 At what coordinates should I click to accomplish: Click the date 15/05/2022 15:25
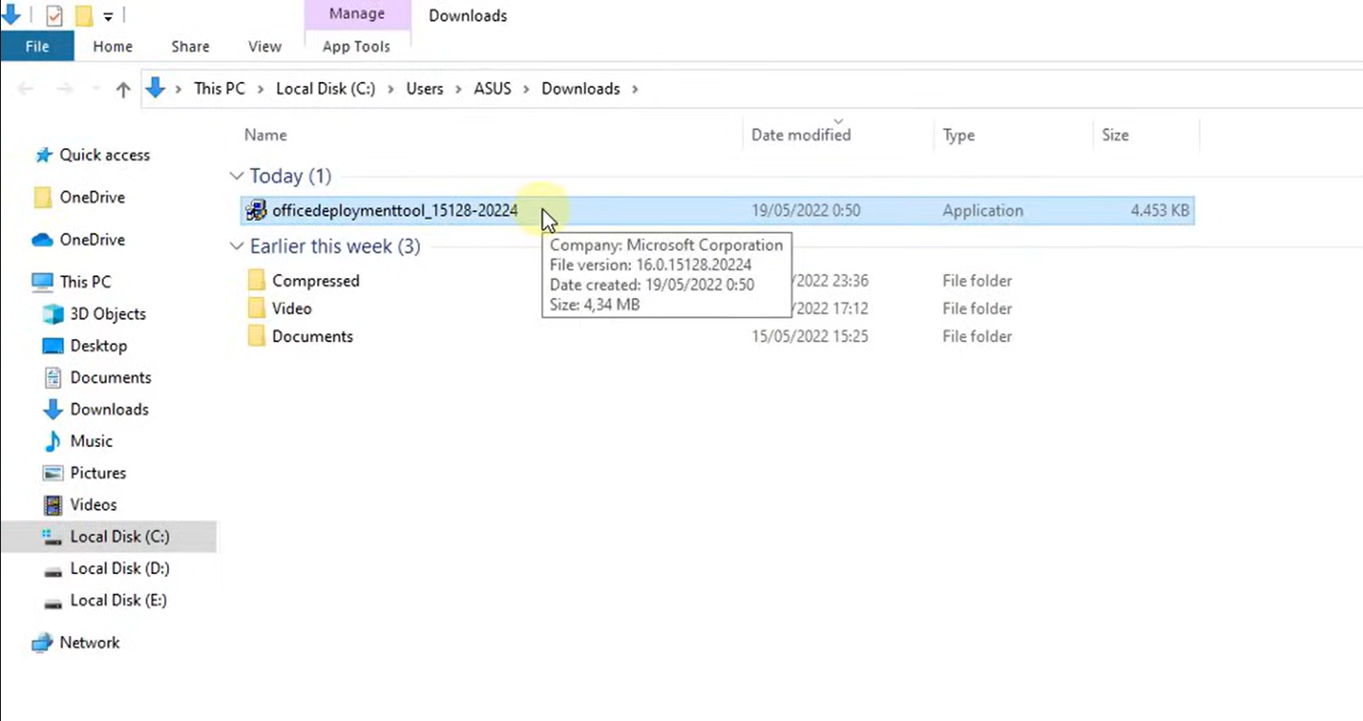pyautogui.click(x=809, y=336)
